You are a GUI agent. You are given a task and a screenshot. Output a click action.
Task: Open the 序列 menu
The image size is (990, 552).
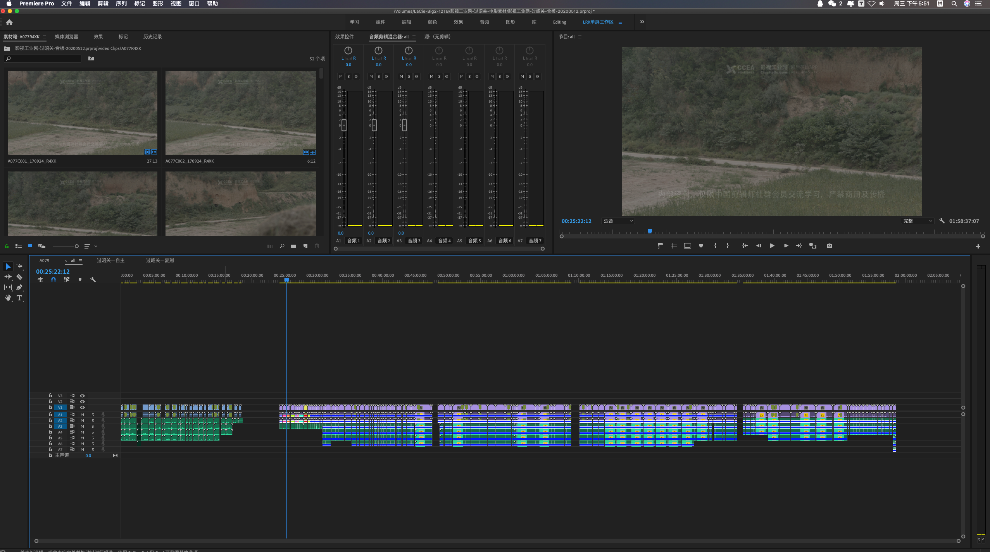pyautogui.click(x=121, y=3)
